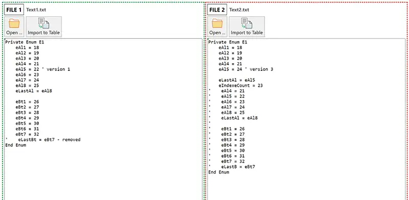Click 'End Enum' in FILE 2 text

pyautogui.click(x=219, y=172)
